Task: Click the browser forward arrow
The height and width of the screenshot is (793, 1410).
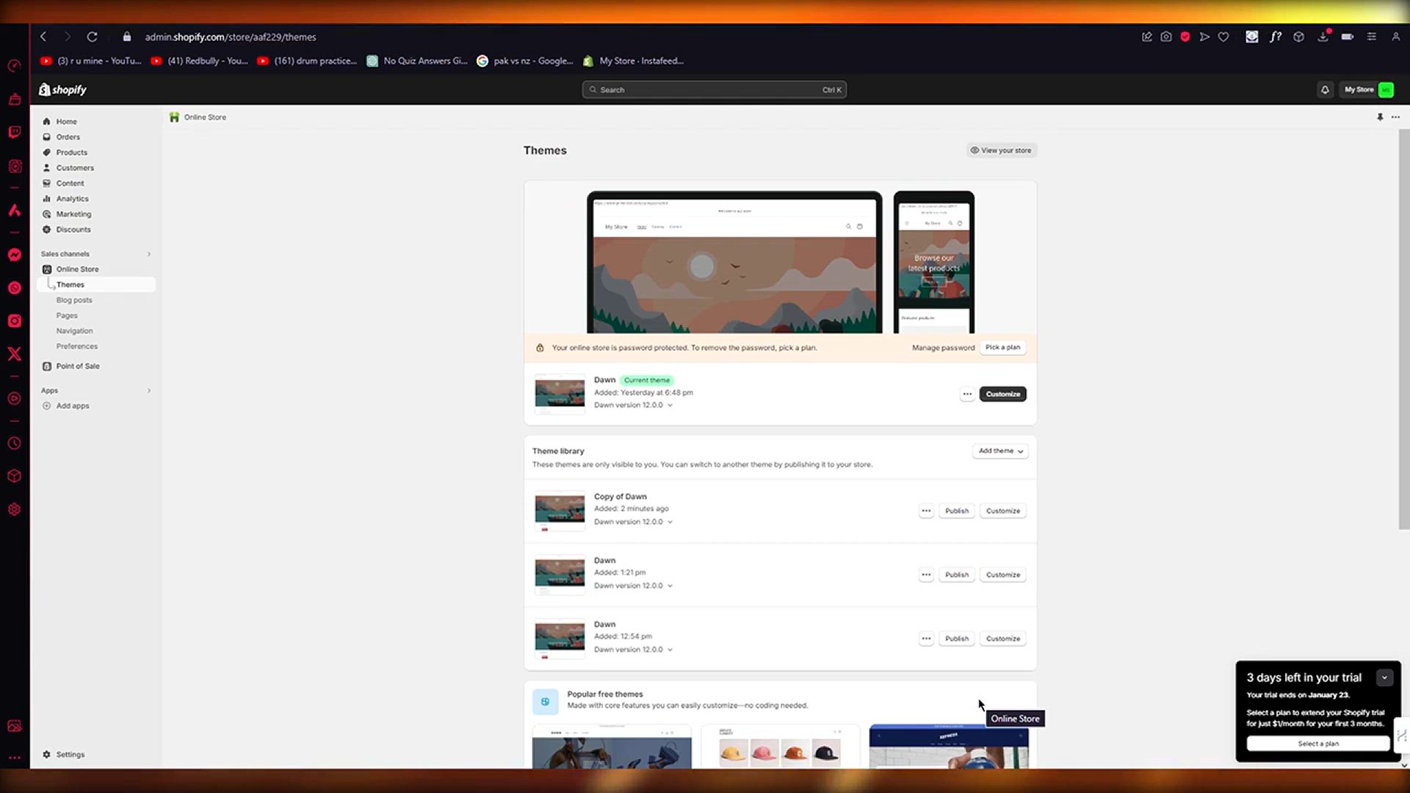Action: [x=67, y=37]
